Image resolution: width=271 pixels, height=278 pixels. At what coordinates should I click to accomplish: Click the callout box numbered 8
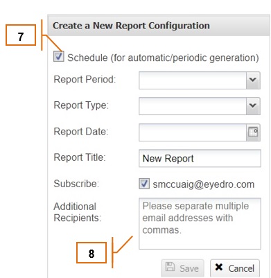point(91,252)
